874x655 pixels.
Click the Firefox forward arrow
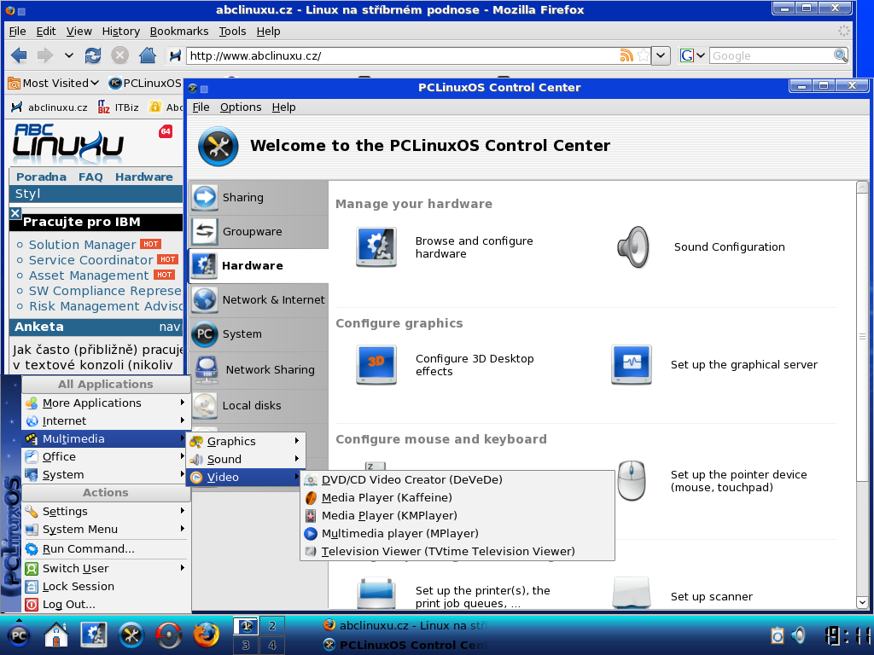tap(45, 55)
